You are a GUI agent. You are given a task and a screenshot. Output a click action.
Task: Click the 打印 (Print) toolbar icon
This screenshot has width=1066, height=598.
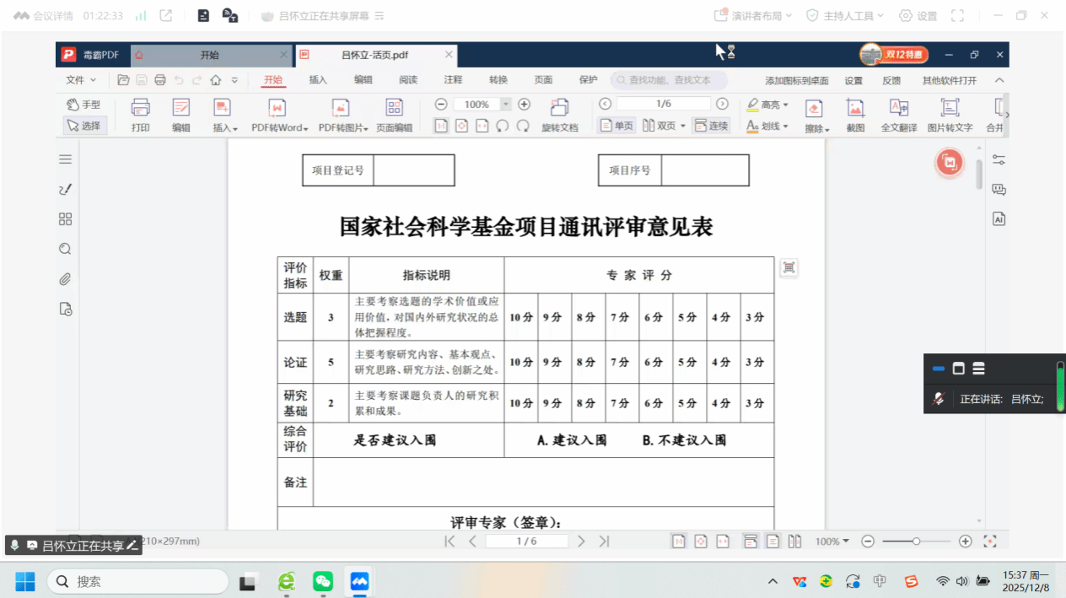tap(140, 115)
